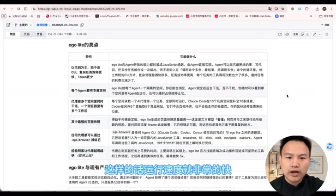Open the 小红书 - 你的生活 bookmark
The height and width of the screenshot is (196, 336).
(227, 16)
